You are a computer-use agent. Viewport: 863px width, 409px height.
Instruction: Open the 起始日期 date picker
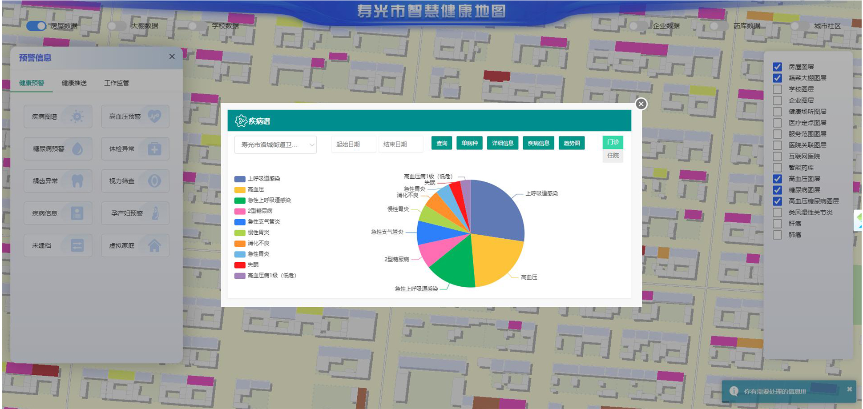click(x=353, y=144)
